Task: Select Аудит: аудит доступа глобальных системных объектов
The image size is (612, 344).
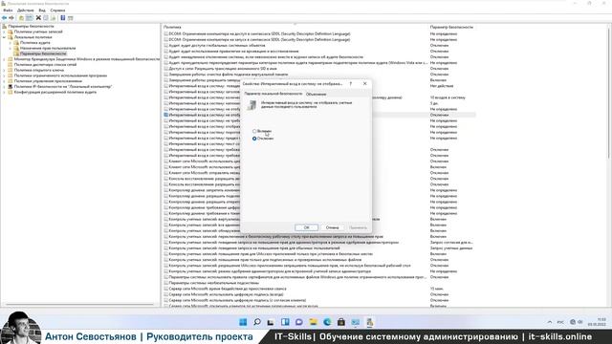Action: point(217,45)
